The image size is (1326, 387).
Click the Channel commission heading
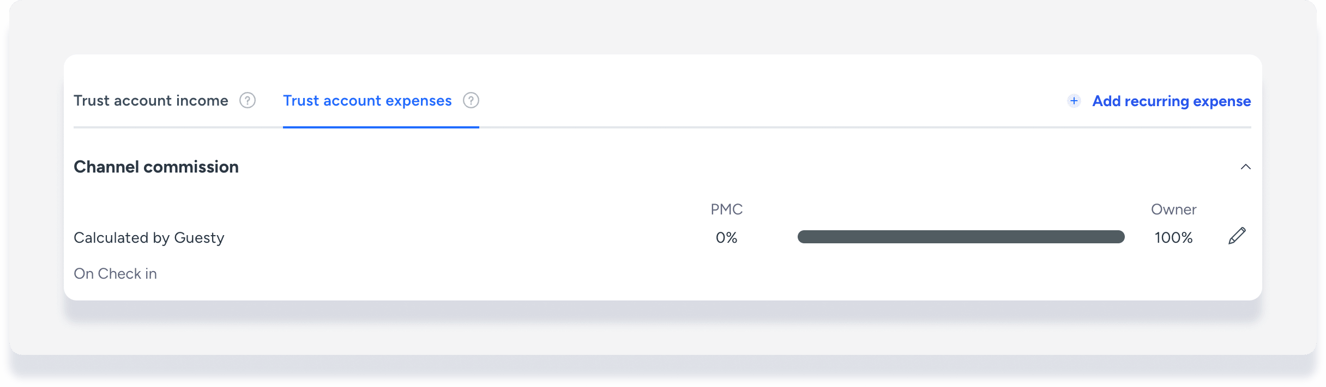[x=156, y=167]
